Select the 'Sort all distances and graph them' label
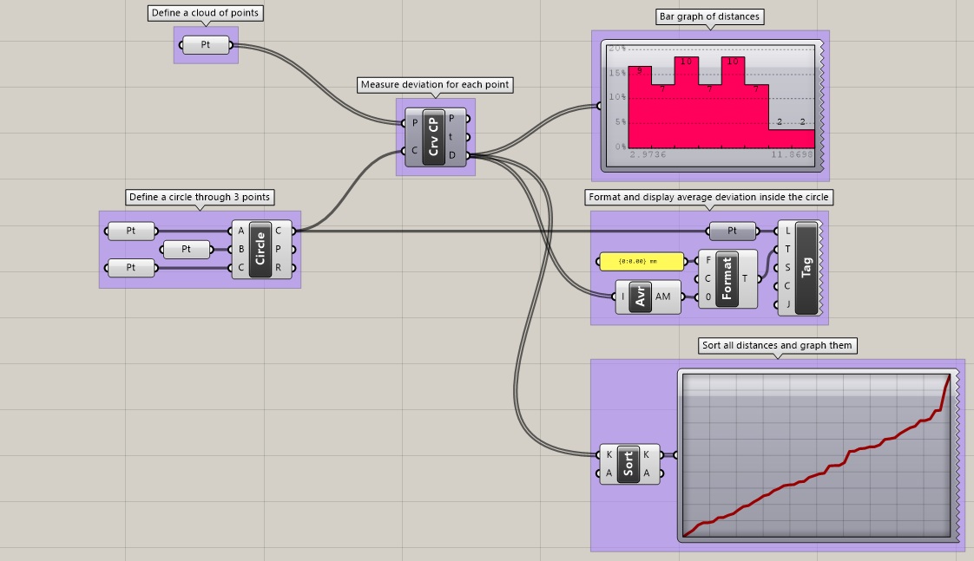 coord(778,345)
